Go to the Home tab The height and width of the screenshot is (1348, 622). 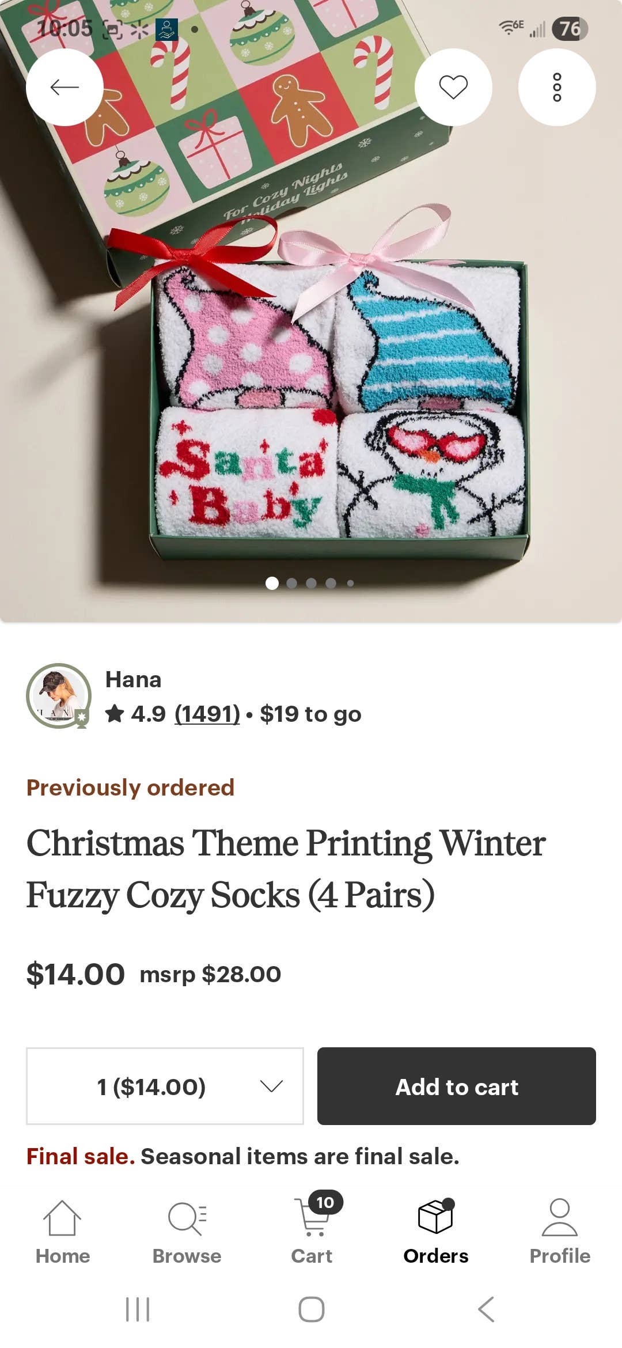(63, 1232)
